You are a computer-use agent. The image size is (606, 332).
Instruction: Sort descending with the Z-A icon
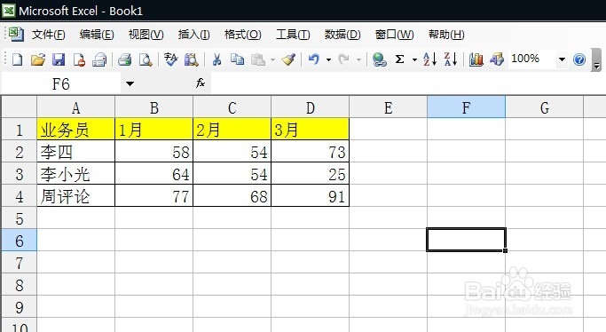[451, 59]
